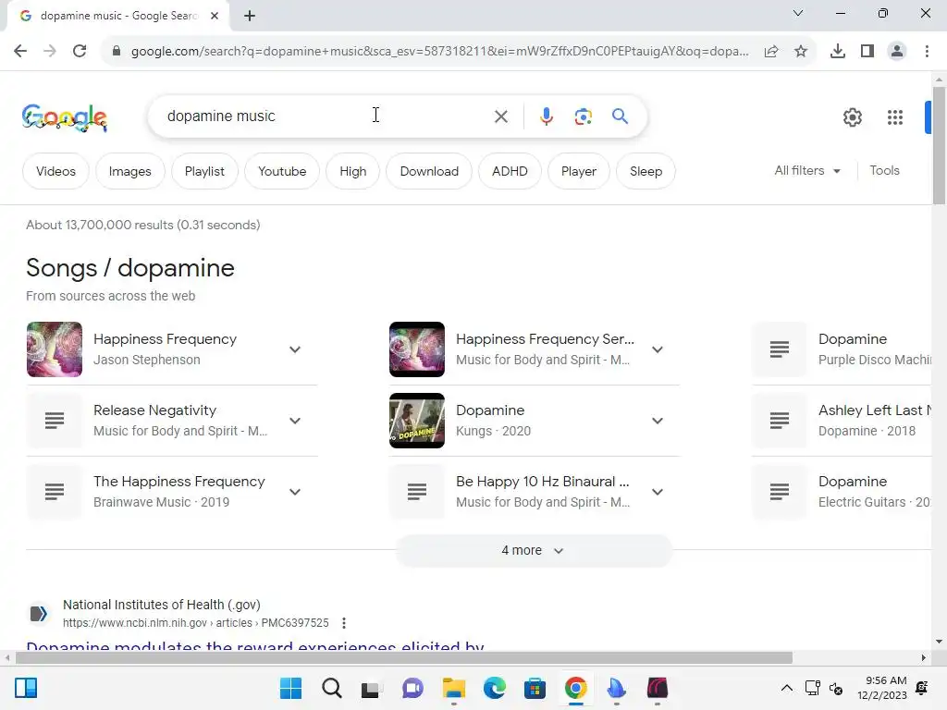
Task: Click Dopamine Kungs album thumbnail
Action: pos(417,421)
